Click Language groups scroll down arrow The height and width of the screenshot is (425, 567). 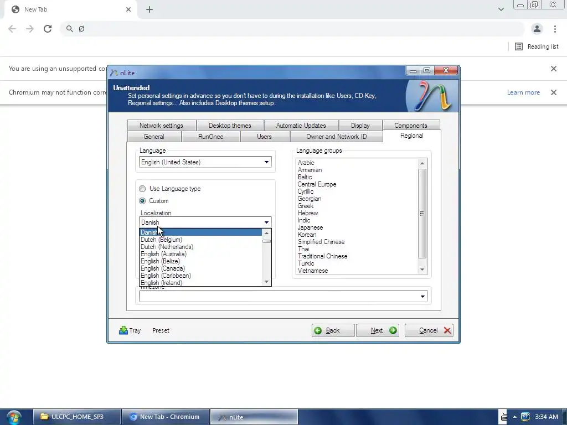[x=422, y=269]
